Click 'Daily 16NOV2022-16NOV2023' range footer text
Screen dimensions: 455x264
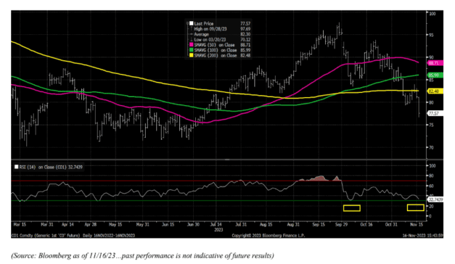(x=109, y=236)
